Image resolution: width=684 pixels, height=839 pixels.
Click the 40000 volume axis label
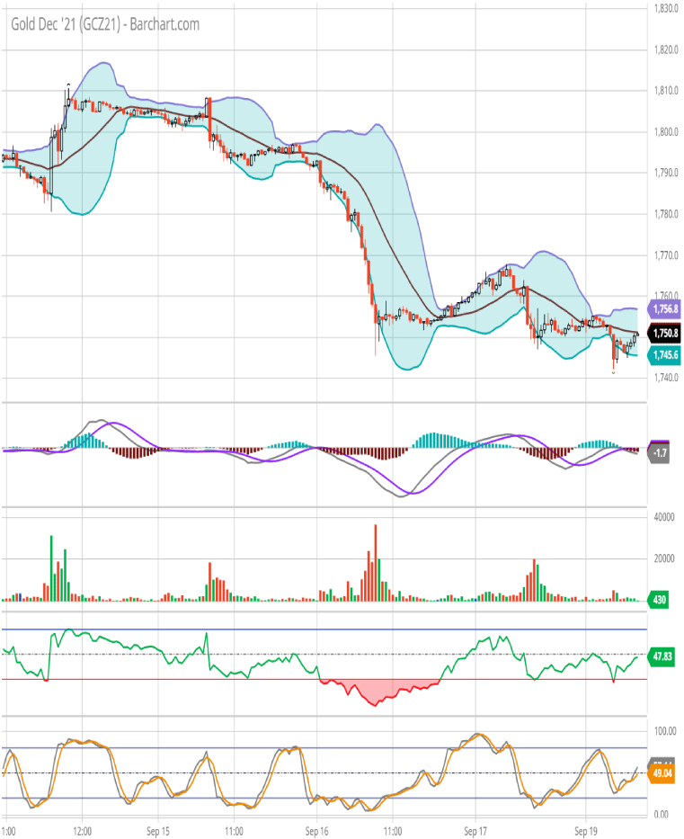[x=663, y=517]
